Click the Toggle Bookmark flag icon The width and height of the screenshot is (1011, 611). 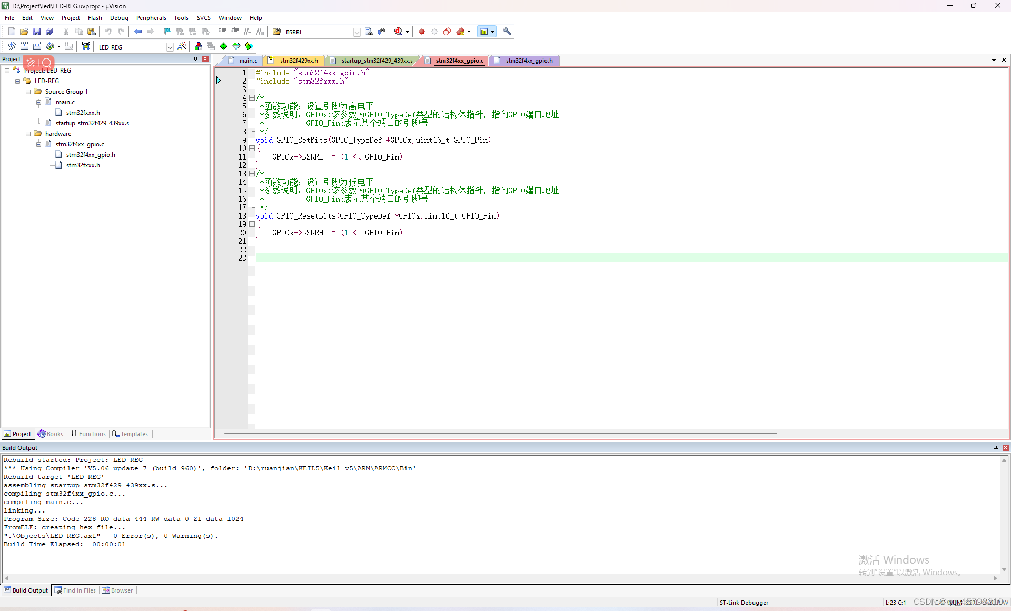tap(167, 32)
